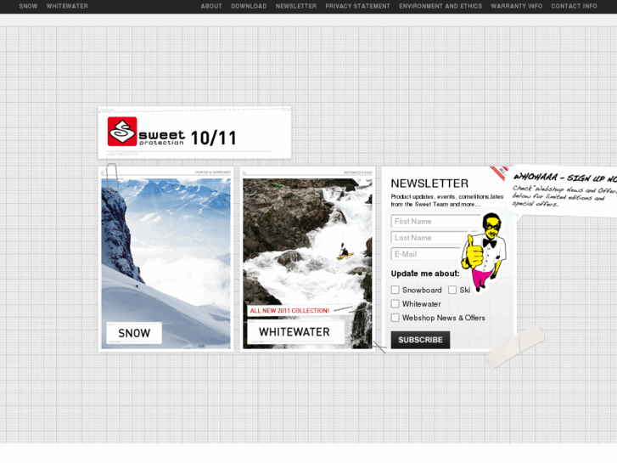Click the red Sweet Protection logo icon
This screenshot has width=617, height=463.
tap(122, 131)
